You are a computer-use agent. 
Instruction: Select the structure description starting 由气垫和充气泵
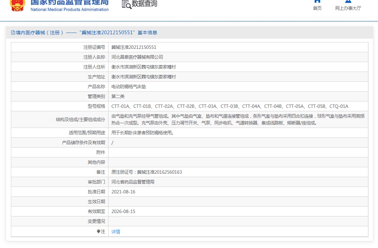(x=238, y=119)
